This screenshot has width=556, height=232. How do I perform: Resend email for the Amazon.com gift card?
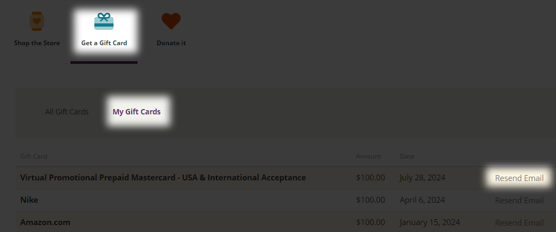(x=519, y=222)
